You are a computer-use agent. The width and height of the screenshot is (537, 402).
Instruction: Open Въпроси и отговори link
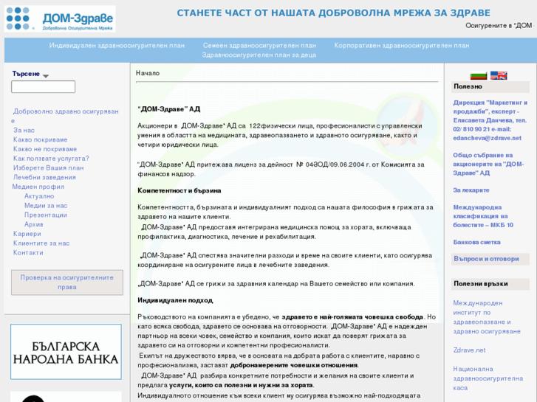click(486, 259)
